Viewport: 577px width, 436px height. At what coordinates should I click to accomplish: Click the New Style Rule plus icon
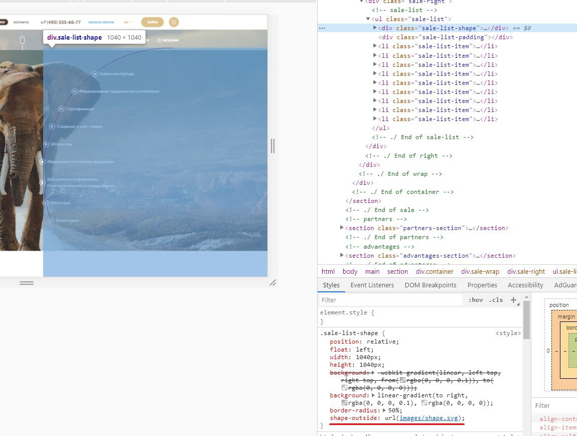tap(513, 300)
